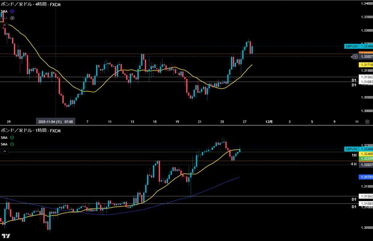The image size is (373, 241).
Task: Select the first SMA label in upper chart
Action: [4, 12]
